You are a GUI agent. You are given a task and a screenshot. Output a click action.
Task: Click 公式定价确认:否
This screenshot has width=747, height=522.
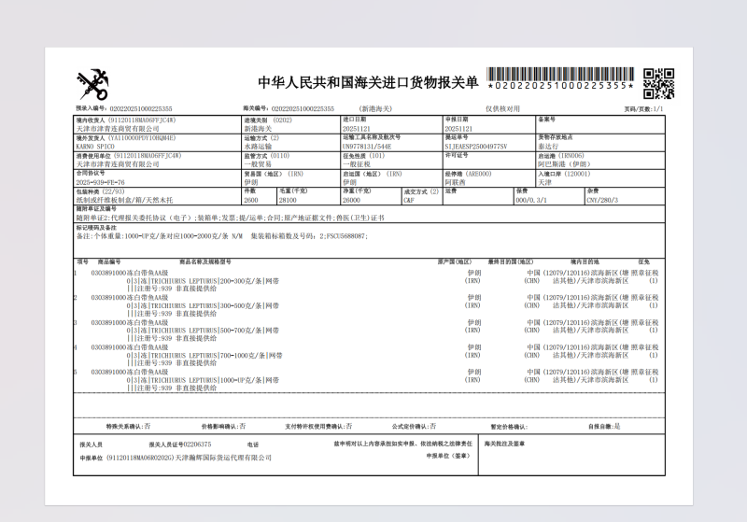(x=414, y=426)
